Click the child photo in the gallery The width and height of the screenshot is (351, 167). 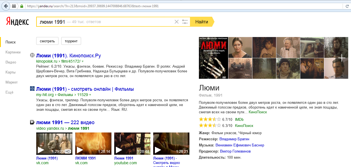[x=264, y=47]
